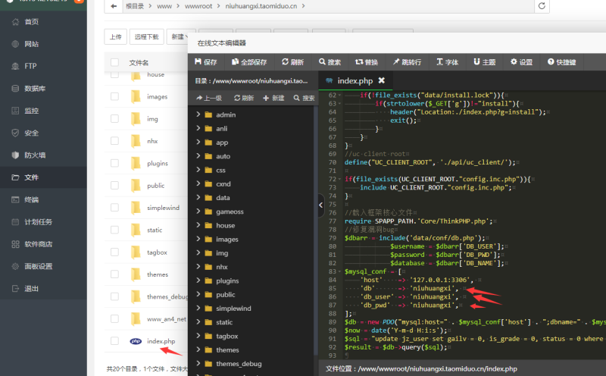Image resolution: width=606 pixels, height=376 pixels.
Task: Open the 计划任务 scheduled tasks item
Action: [x=43, y=221]
